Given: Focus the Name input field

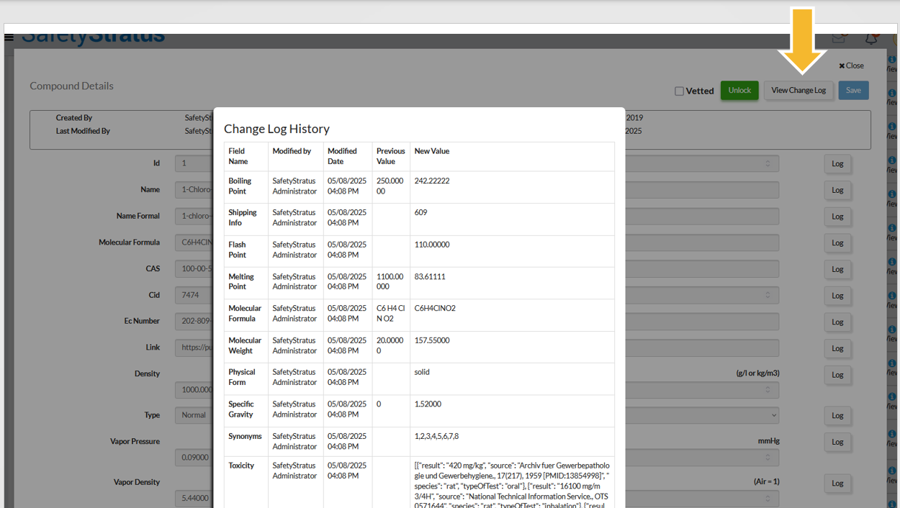Looking at the screenshot, I should click(x=477, y=190).
